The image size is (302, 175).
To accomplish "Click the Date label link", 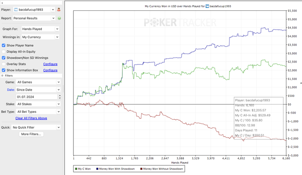I will [x=11, y=90].
